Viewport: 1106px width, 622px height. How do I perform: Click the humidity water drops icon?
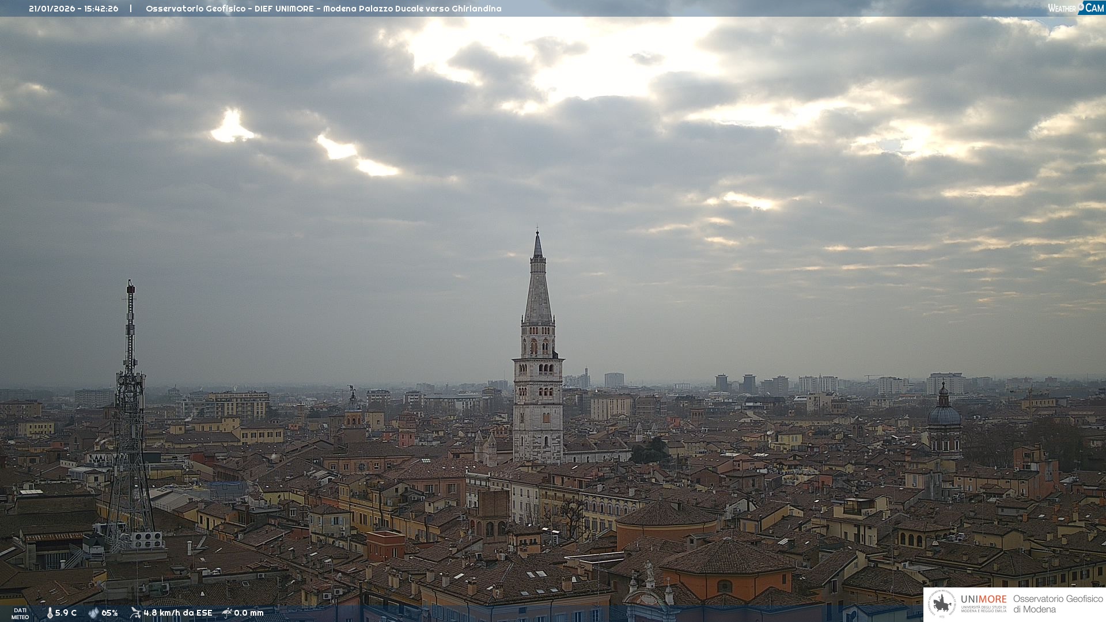pos(93,613)
